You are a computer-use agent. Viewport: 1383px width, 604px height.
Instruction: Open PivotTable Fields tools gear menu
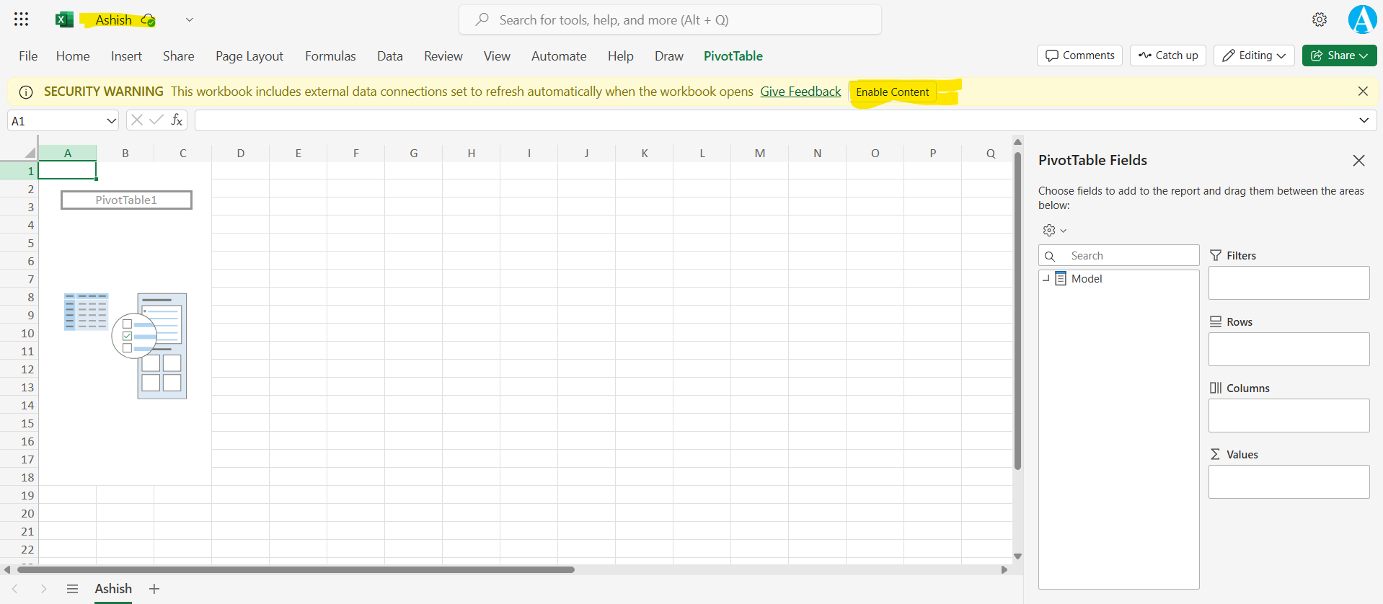1053,231
